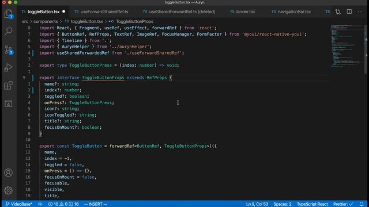This screenshot has height=207, width=369.
Task: Click ToggleButtonProps breadcrumb
Action: tap(134, 21)
